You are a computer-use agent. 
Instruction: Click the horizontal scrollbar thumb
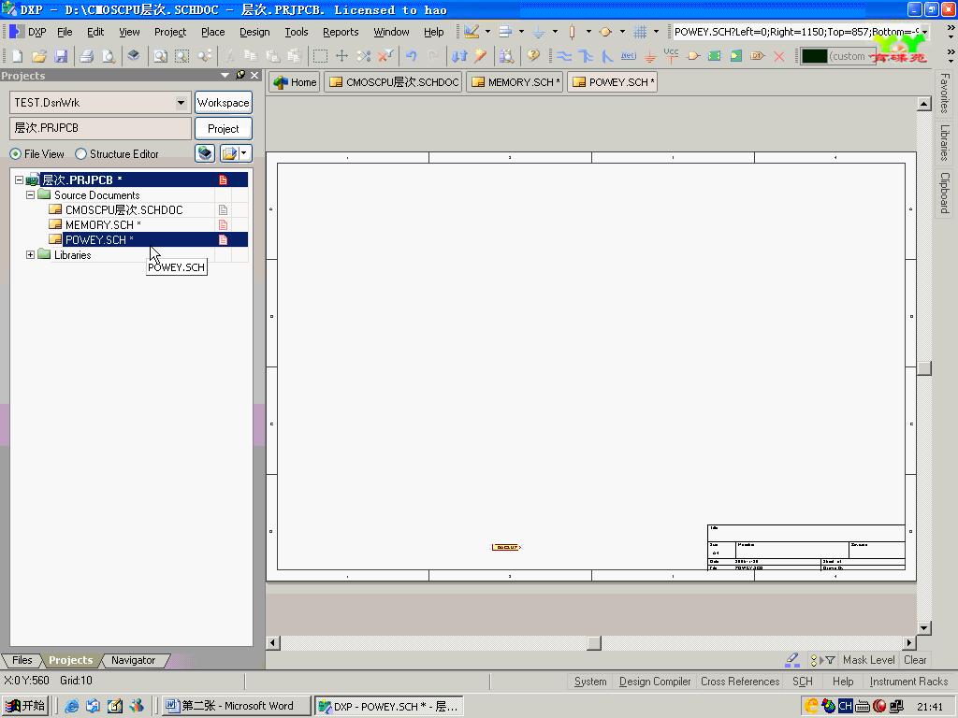point(594,643)
